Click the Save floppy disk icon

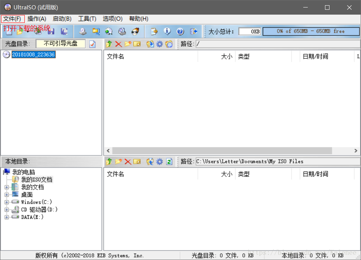(x=51, y=31)
